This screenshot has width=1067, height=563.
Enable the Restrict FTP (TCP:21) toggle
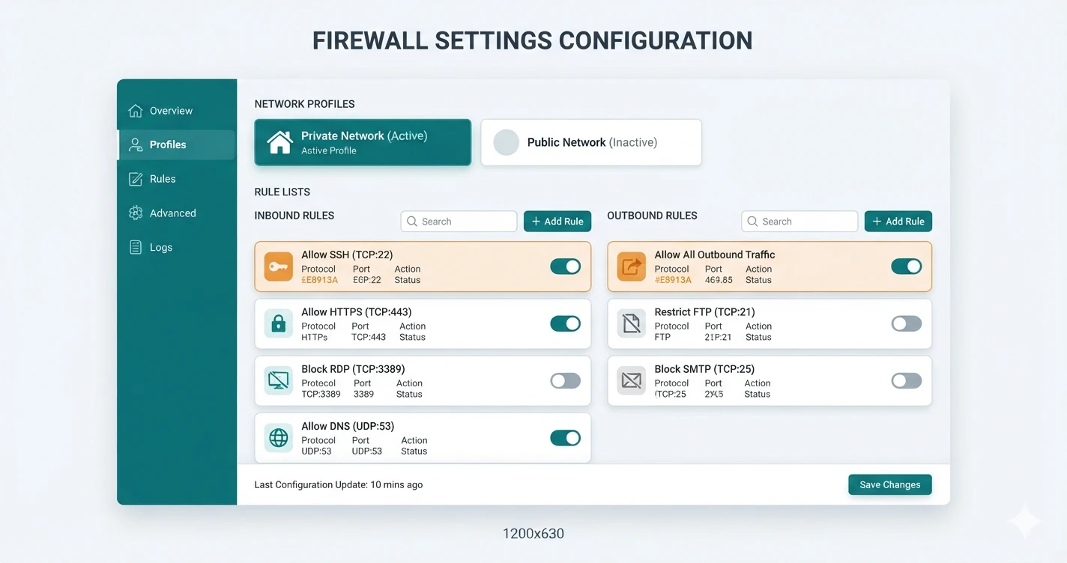(907, 323)
